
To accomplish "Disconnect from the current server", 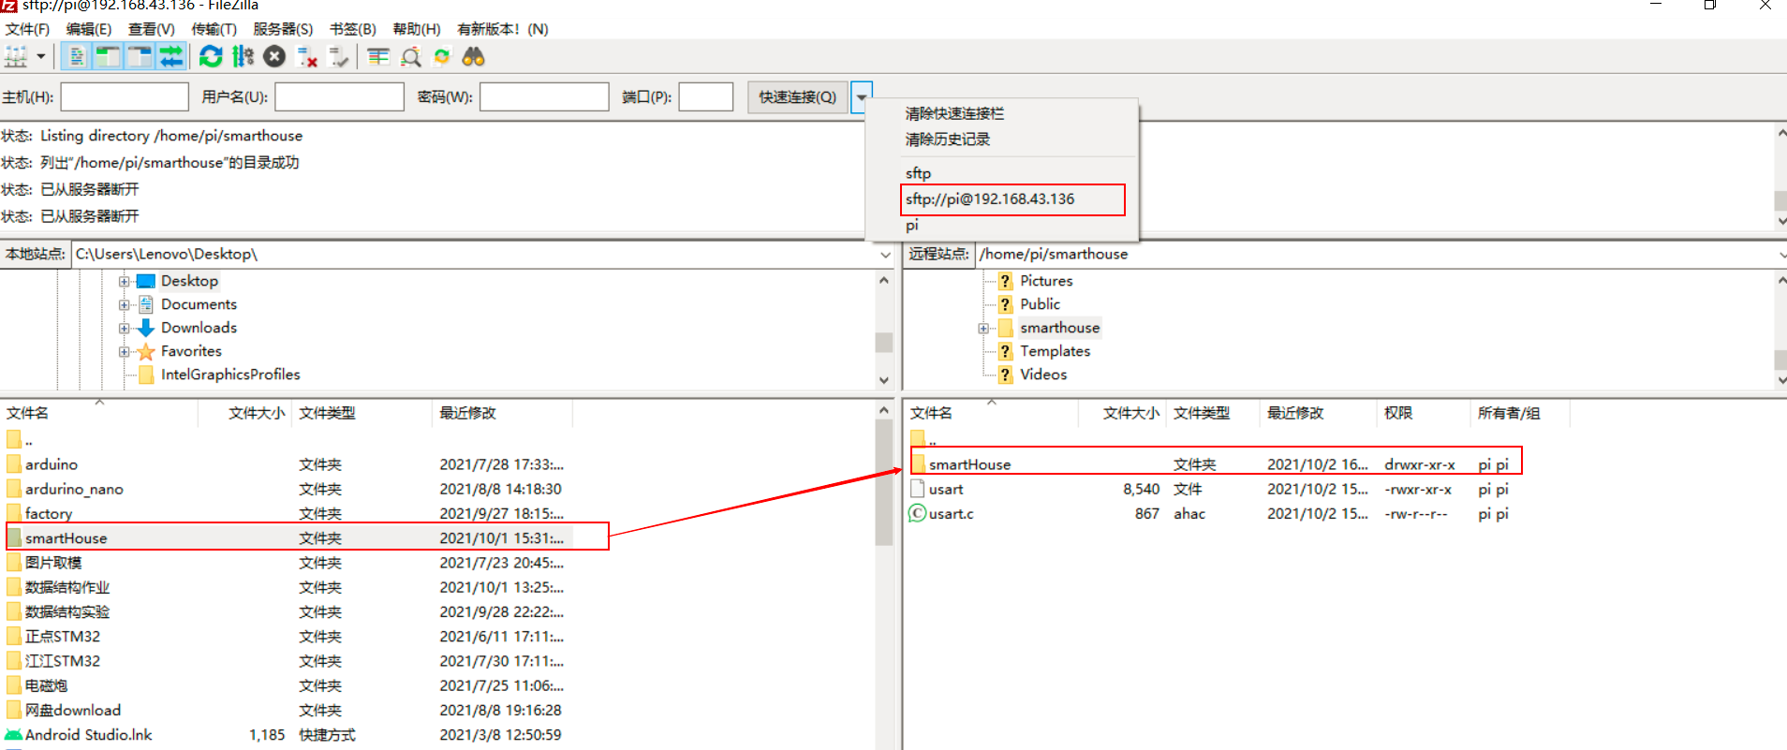I will tap(306, 57).
